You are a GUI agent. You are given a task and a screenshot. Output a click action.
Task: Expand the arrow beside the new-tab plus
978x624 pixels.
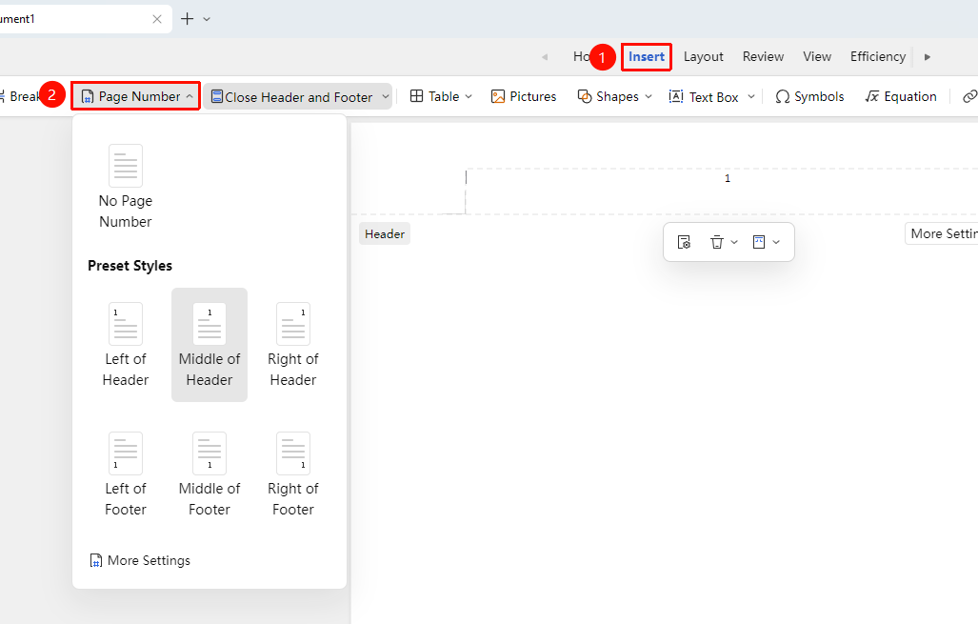[x=207, y=19]
